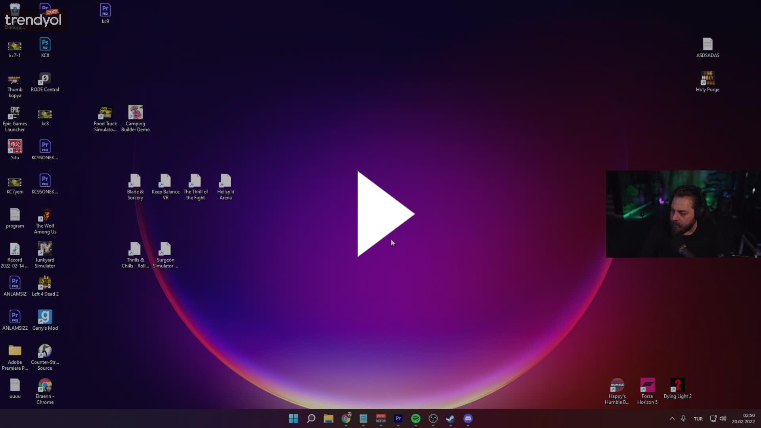Screen dimensions: 761x428
Task: Expand hidden icons with the tray chevron
Action: click(672, 418)
